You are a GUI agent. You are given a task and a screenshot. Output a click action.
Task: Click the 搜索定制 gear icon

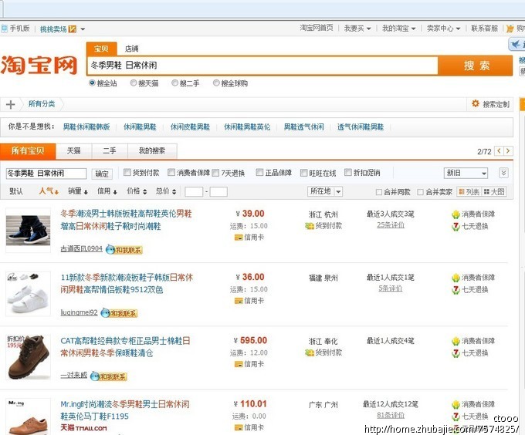click(x=475, y=103)
